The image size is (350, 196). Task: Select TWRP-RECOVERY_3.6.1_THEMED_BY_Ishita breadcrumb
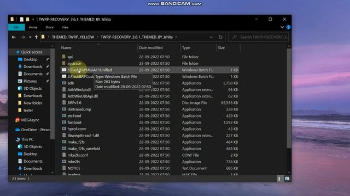(x=137, y=37)
